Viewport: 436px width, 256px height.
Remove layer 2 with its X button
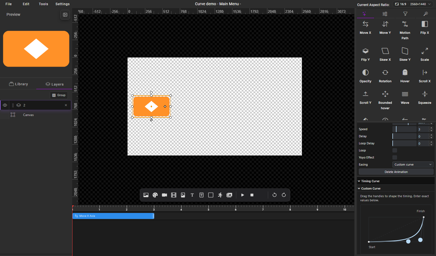click(x=66, y=105)
